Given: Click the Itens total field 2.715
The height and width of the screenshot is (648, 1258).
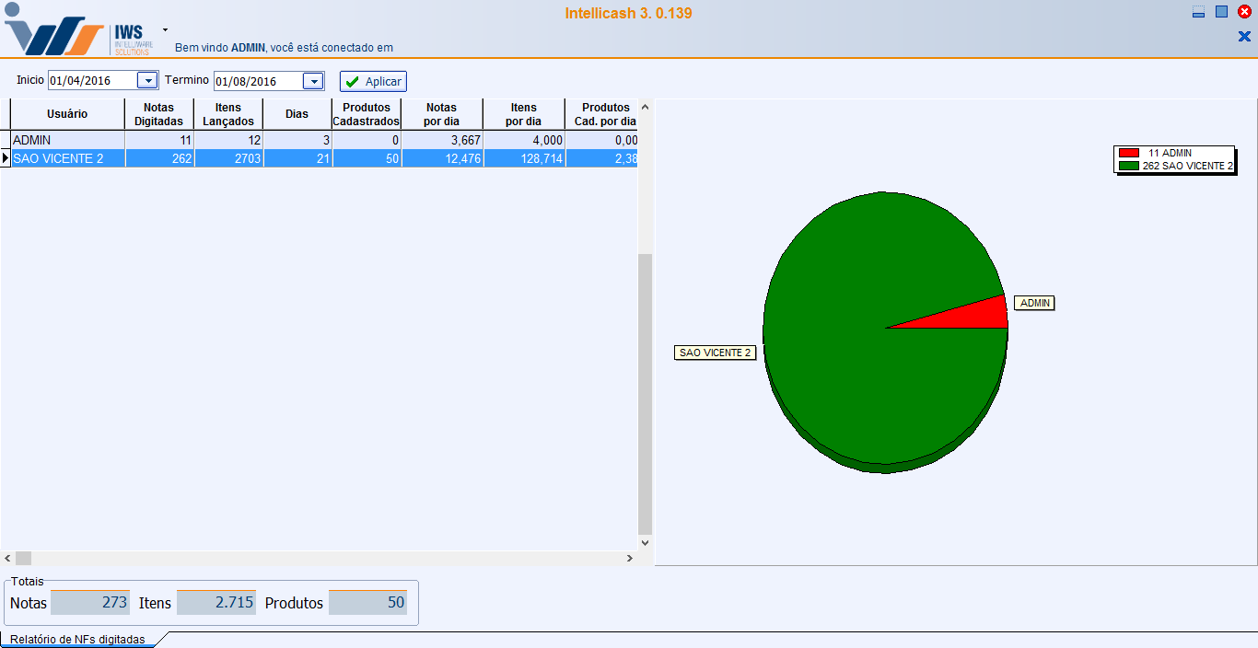Looking at the screenshot, I should click(x=216, y=603).
